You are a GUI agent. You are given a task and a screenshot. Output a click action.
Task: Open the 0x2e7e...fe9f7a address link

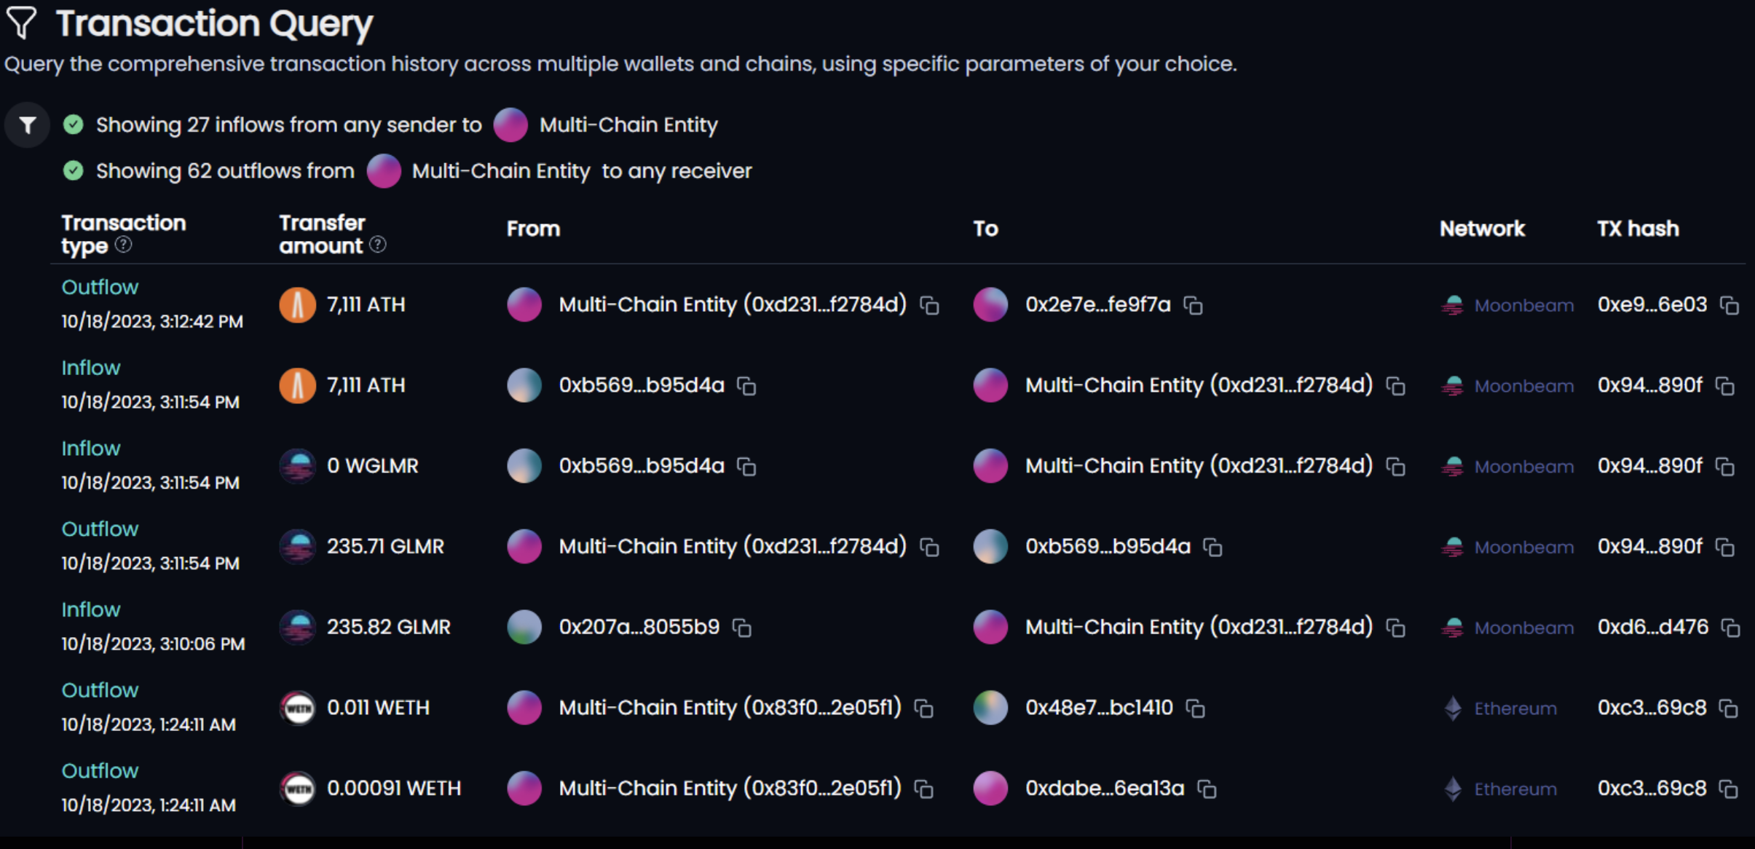[1098, 304]
